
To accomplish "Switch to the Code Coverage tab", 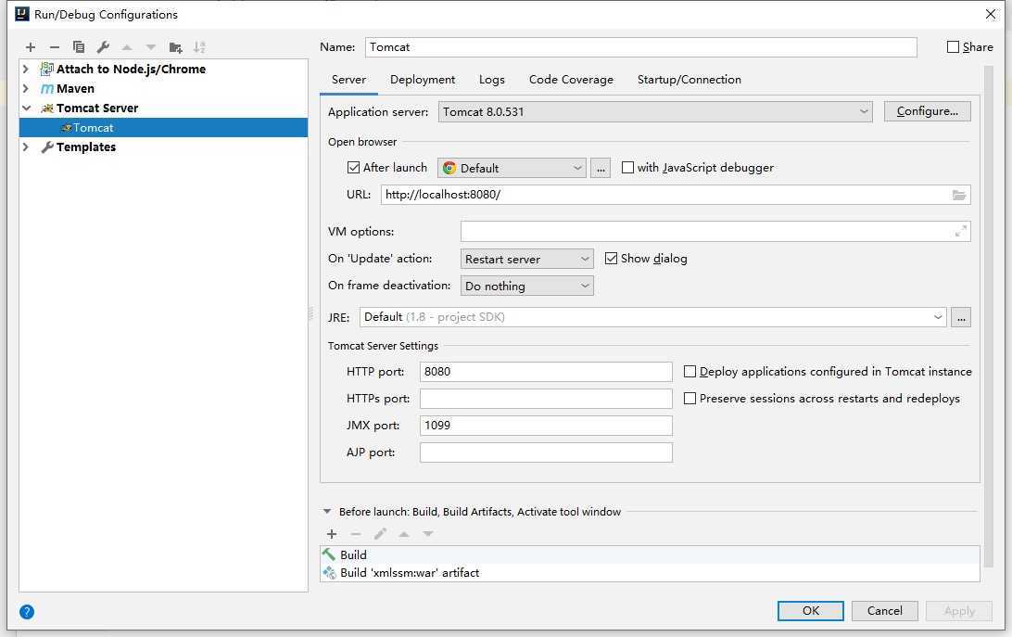I will coord(571,80).
